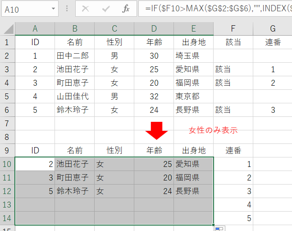Click the Cancel X icon in formula bar
The height and width of the screenshot is (231, 292).
86,9
